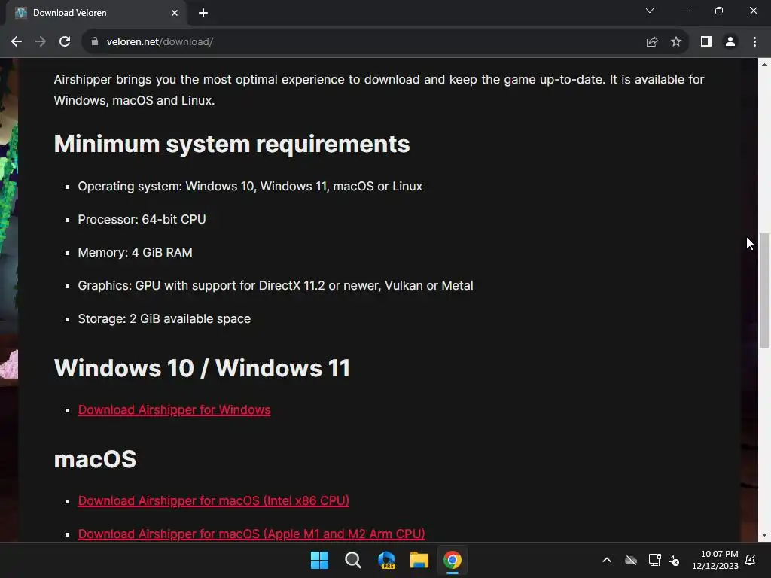Reload the Veloren download page
771x578 pixels.
coord(65,42)
